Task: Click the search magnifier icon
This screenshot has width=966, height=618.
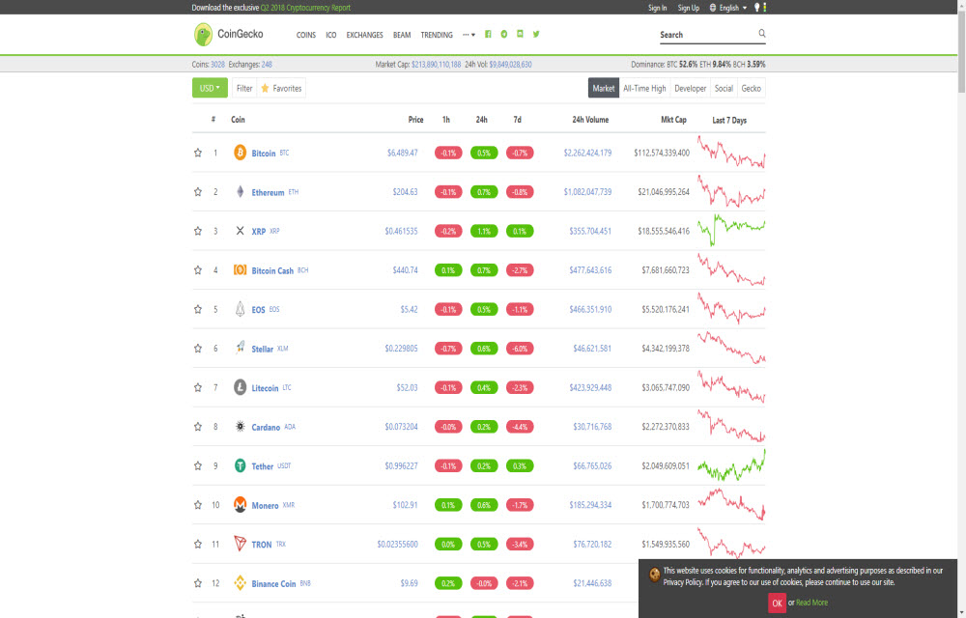Action: 762,33
